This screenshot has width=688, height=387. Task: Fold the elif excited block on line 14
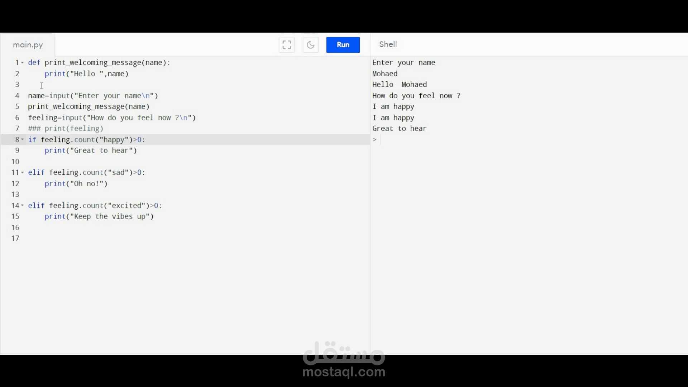[23, 205]
